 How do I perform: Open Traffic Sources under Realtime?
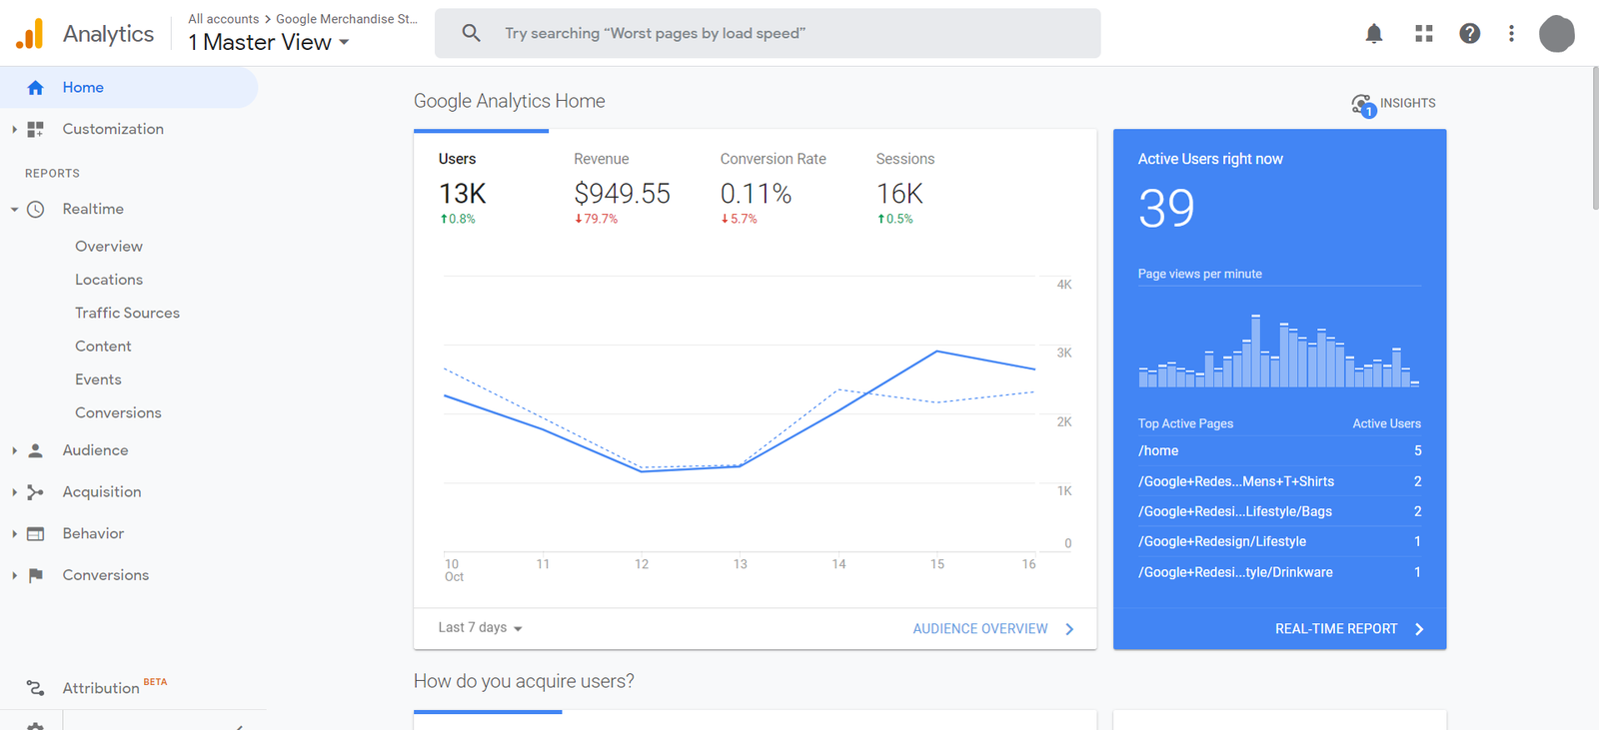pyautogui.click(x=127, y=313)
